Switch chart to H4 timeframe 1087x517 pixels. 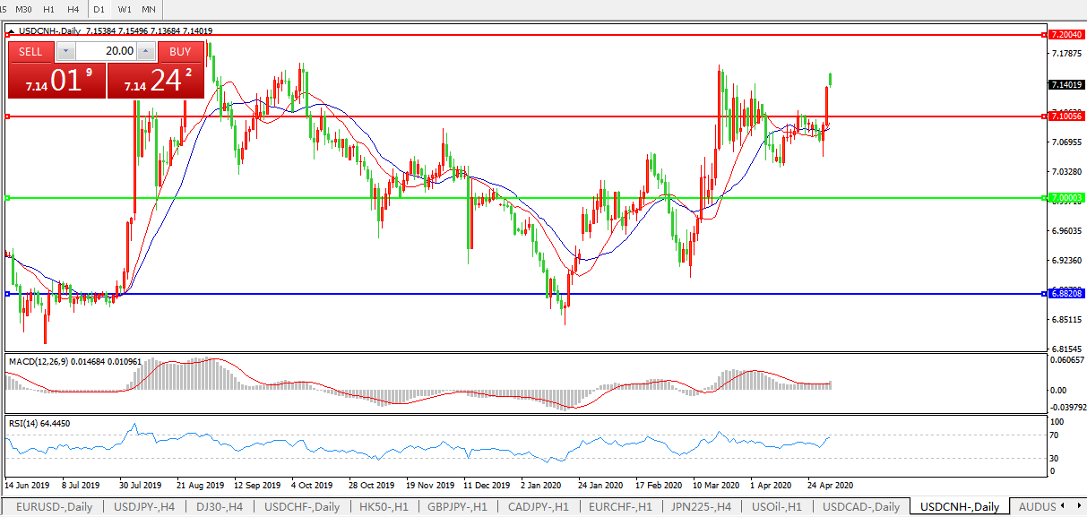[73, 9]
